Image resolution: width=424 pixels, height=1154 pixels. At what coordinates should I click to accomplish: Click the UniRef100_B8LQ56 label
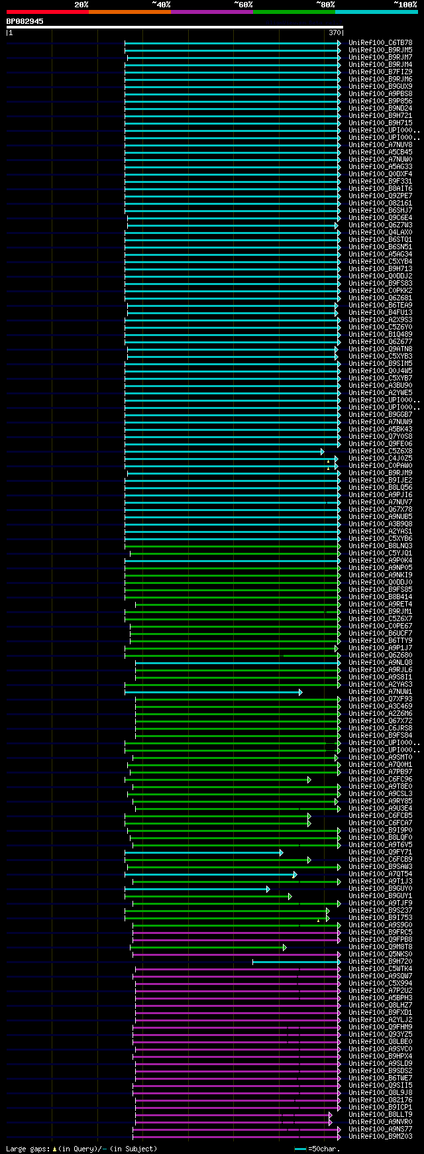pyautogui.click(x=380, y=488)
